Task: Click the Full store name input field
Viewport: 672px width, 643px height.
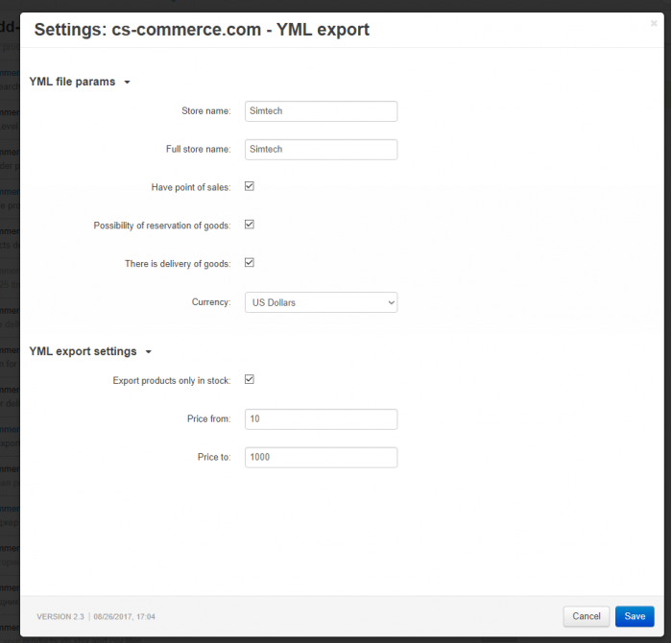Action: click(x=321, y=150)
